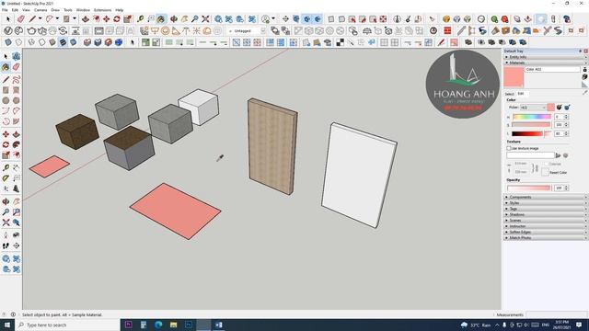The height and width of the screenshot is (331, 589).
Task: Choose the Move tool in top toolbar
Action: [107, 18]
